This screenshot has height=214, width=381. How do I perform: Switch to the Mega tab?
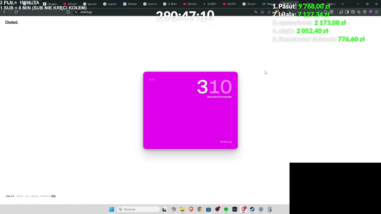269,4
